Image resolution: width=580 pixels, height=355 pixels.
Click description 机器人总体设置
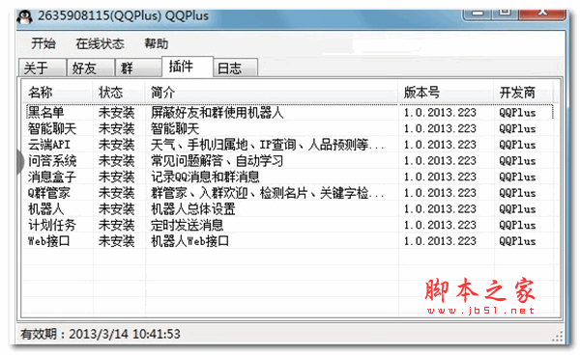tap(192, 209)
